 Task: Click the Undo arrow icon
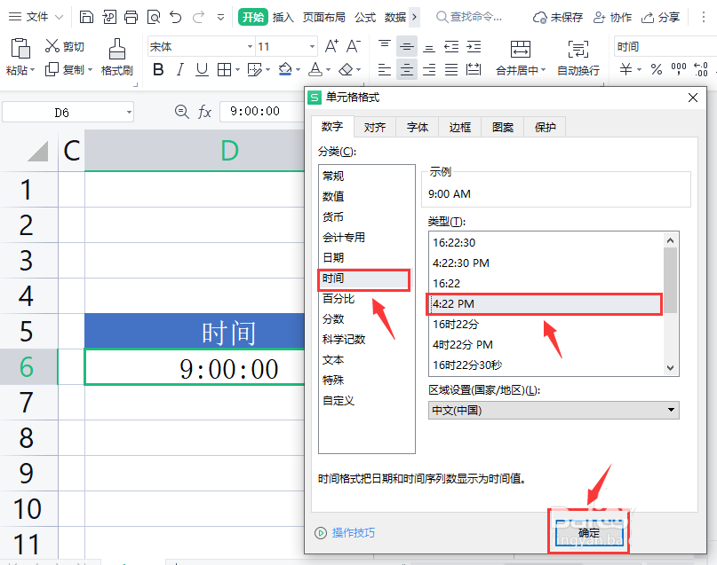click(176, 18)
